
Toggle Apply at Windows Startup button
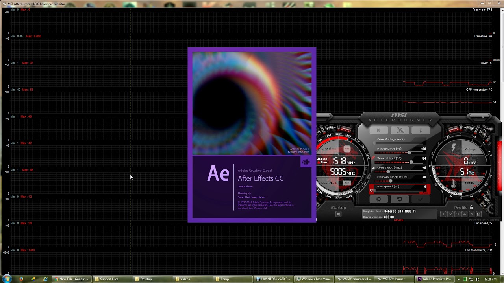[x=338, y=214]
